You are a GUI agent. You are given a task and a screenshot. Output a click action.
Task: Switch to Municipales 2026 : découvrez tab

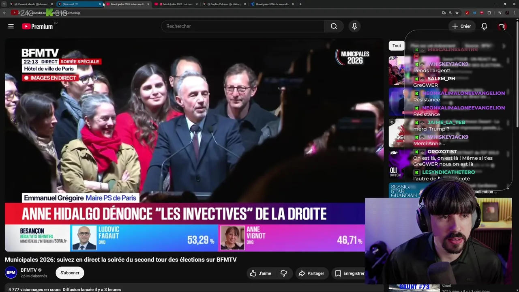click(176, 4)
